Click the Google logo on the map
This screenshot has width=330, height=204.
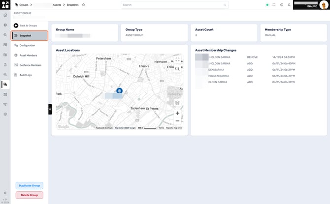63,126
